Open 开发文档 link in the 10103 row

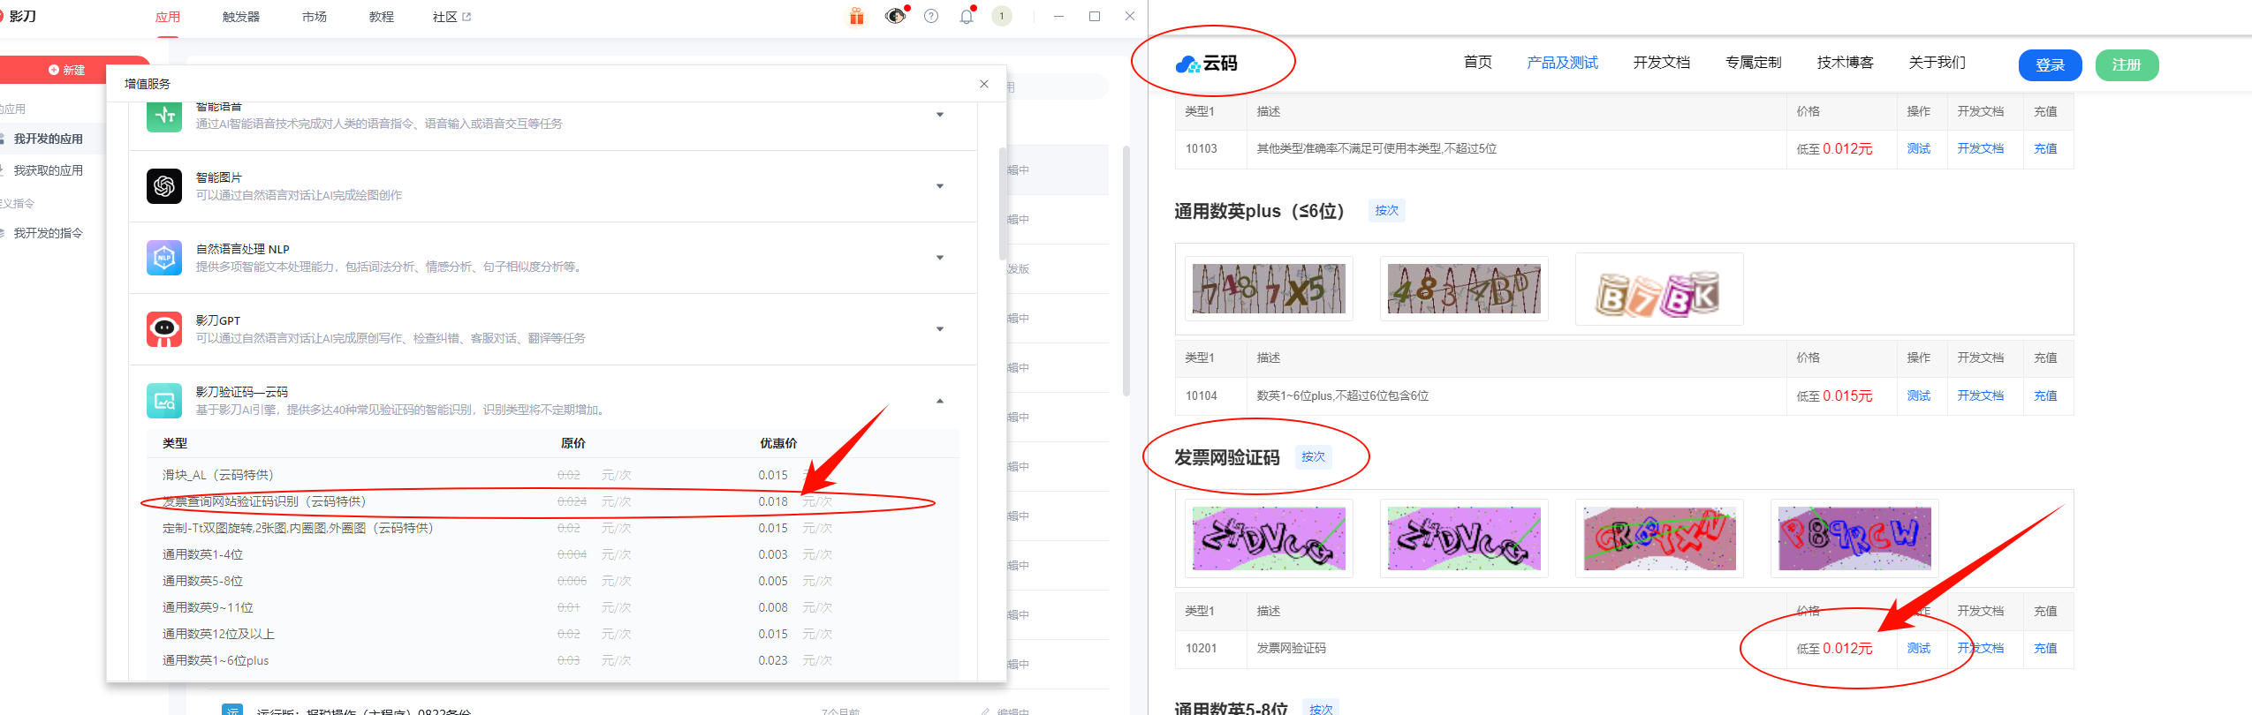pyautogui.click(x=1981, y=149)
